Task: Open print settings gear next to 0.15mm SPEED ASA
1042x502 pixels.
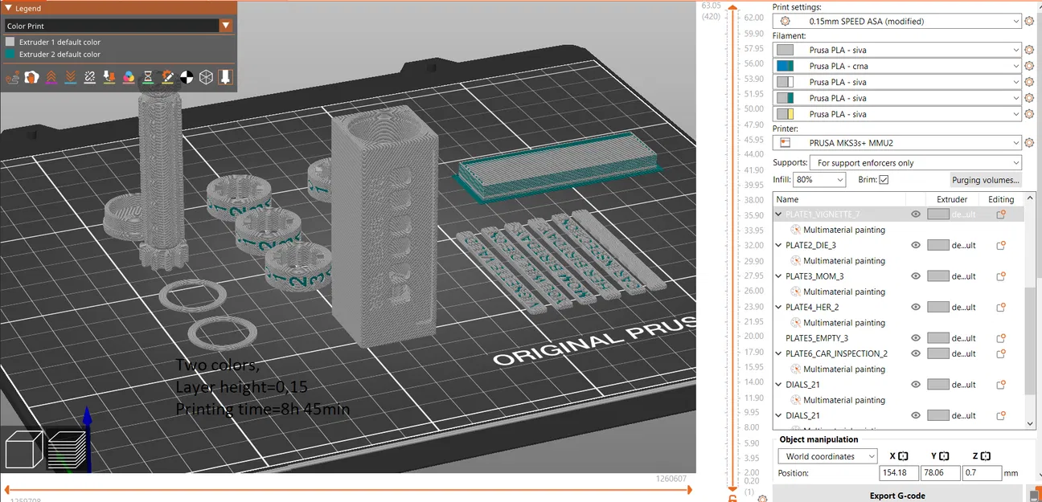Action: 1029,22
